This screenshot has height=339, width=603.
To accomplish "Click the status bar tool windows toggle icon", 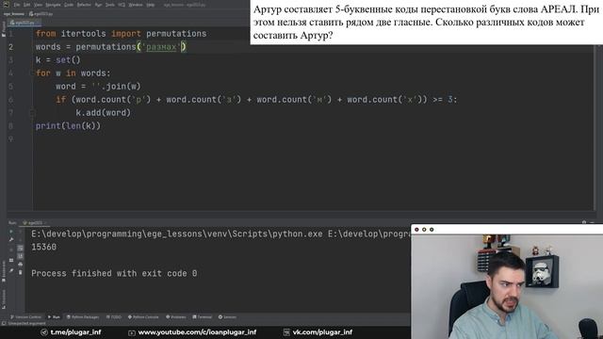I will pos(4,323).
